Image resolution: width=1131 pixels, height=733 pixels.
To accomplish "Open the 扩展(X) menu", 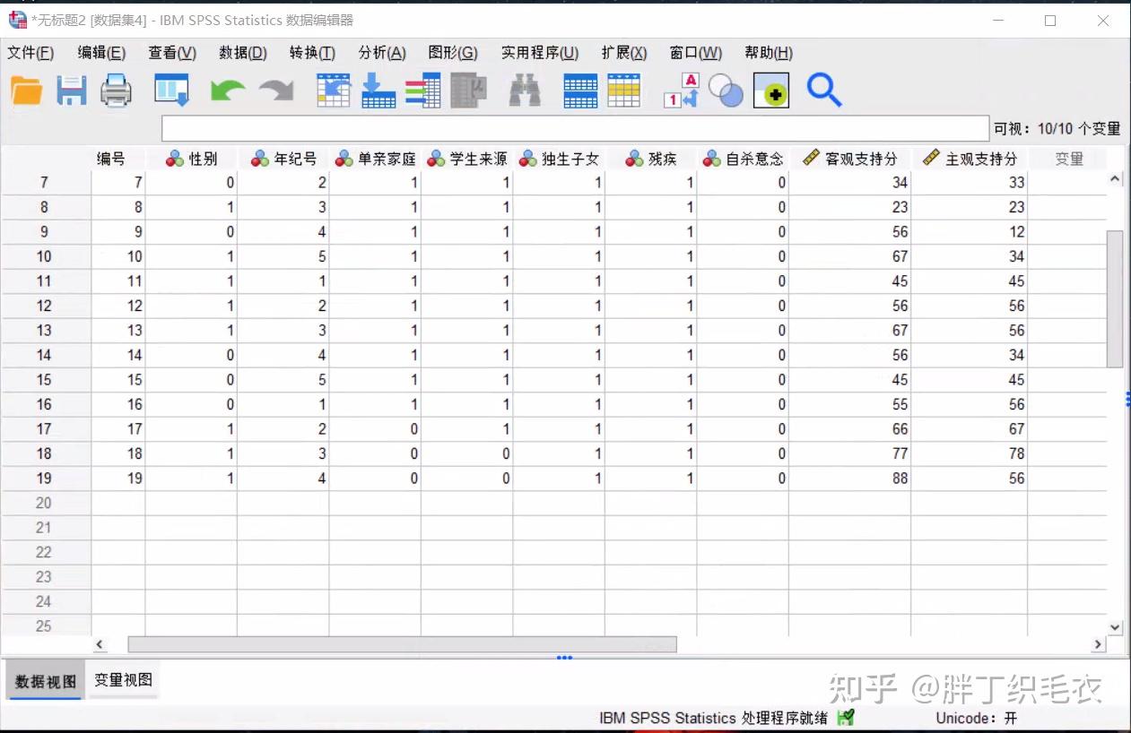I will click(x=624, y=53).
